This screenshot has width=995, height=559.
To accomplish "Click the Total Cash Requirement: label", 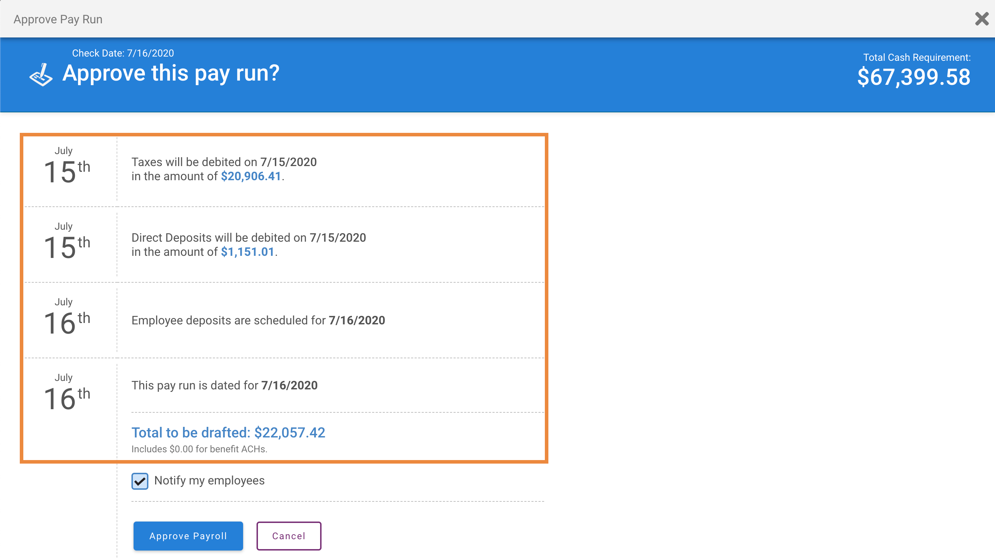I will (x=917, y=58).
